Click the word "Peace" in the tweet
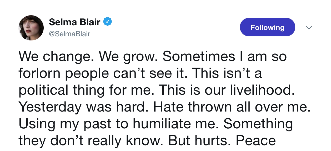This screenshot has height=151, width=331. click(x=256, y=140)
